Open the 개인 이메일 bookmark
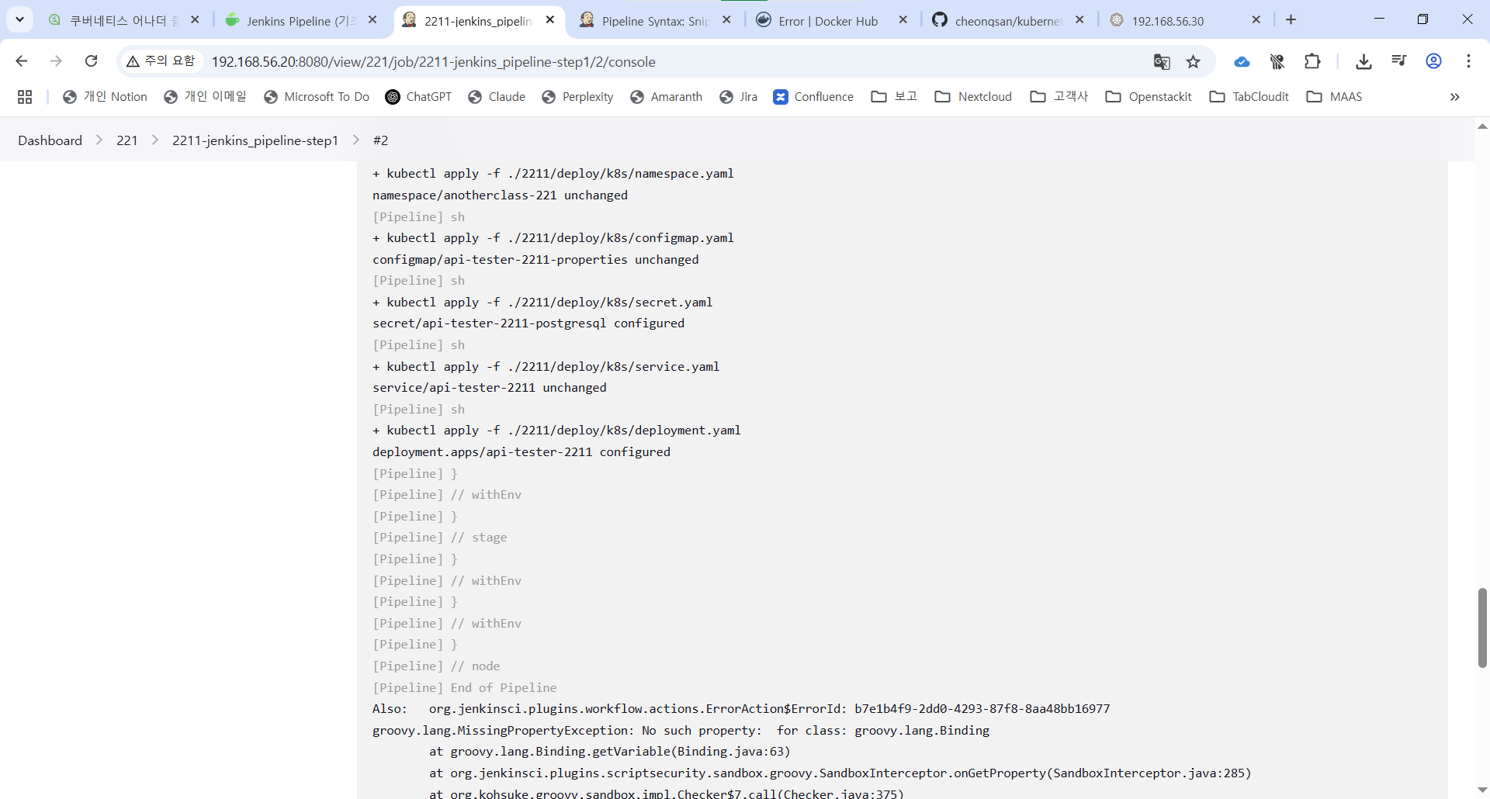This screenshot has width=1490, height=799. pos(206,97)
